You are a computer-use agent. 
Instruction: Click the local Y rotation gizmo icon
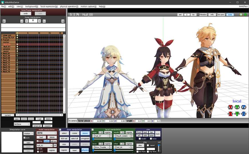pos(237,107)
